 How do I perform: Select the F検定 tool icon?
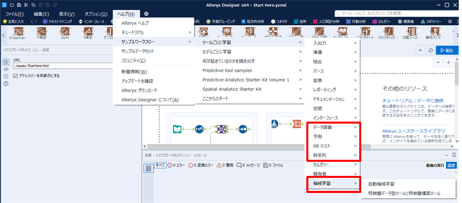42,31
